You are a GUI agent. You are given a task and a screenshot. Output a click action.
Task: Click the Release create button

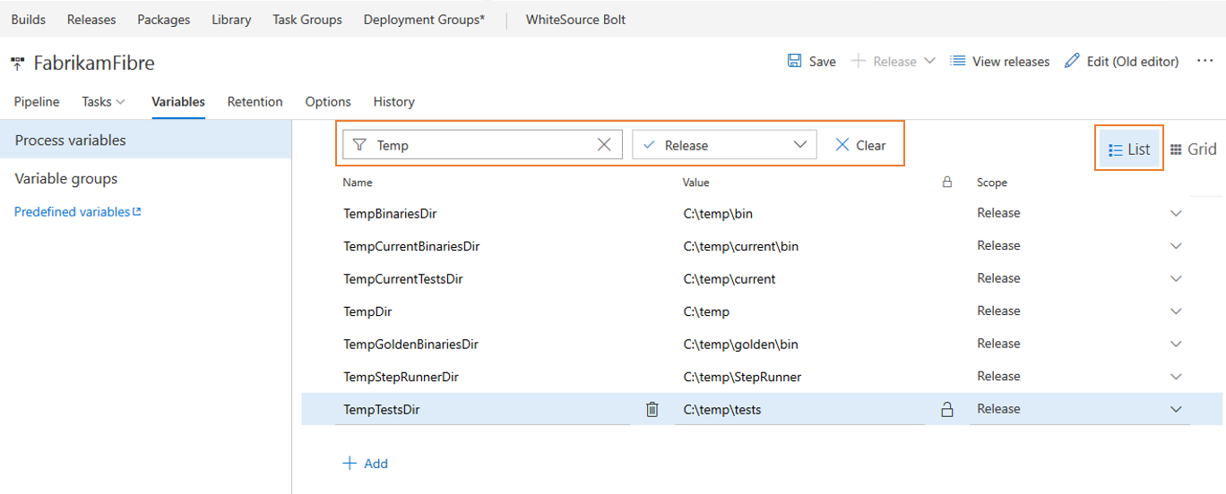(x=884, y=61)
